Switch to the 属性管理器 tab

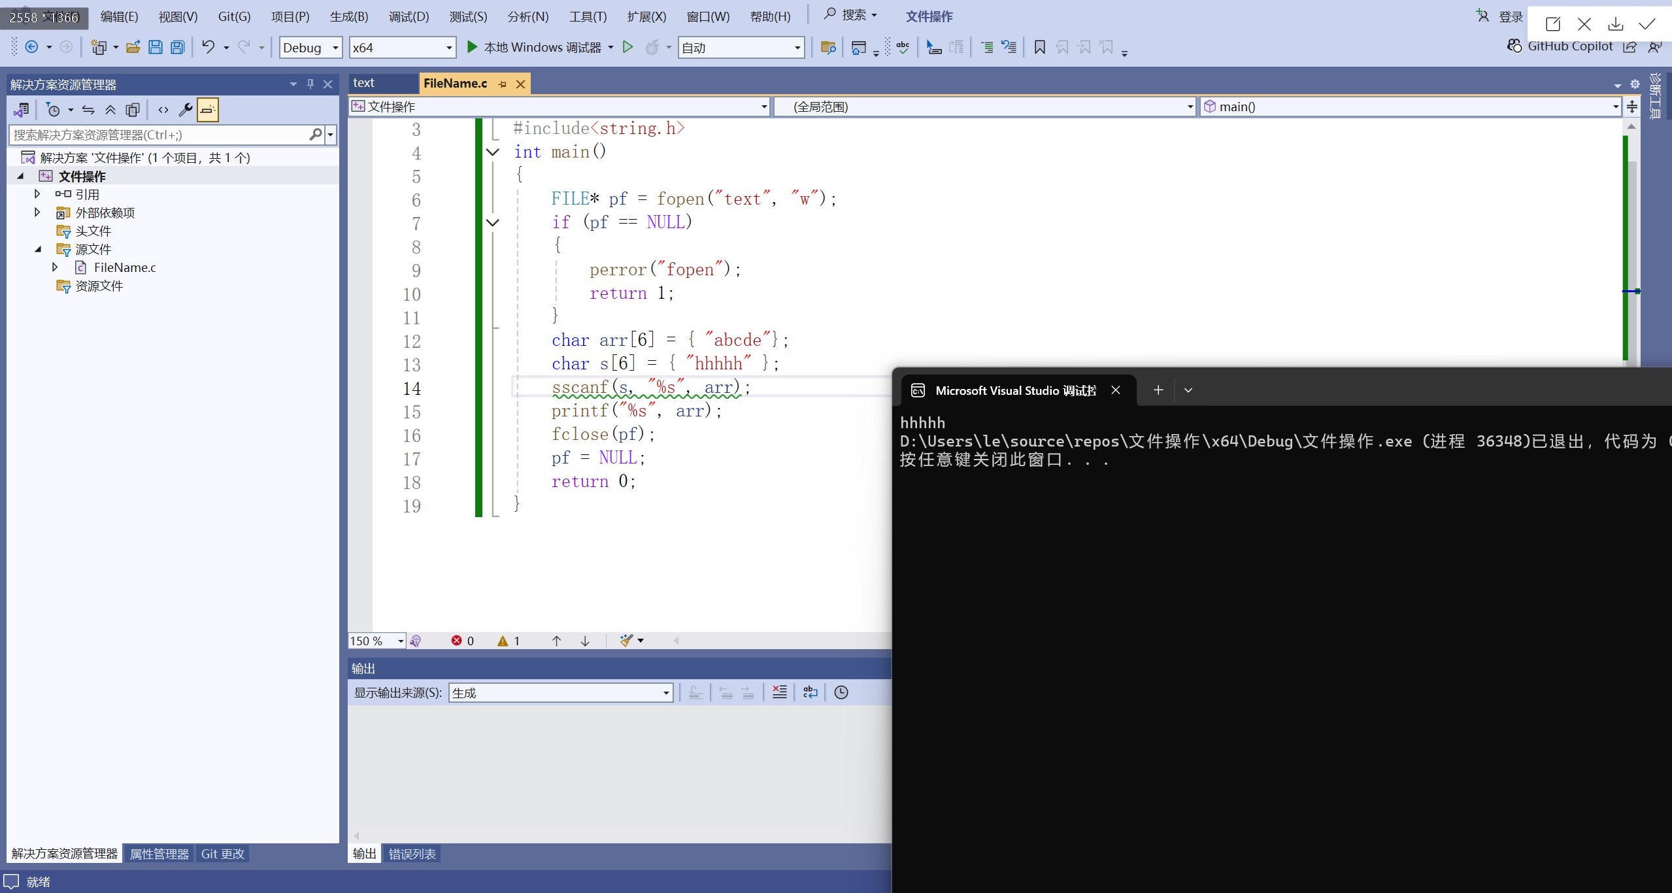point(159,854)
